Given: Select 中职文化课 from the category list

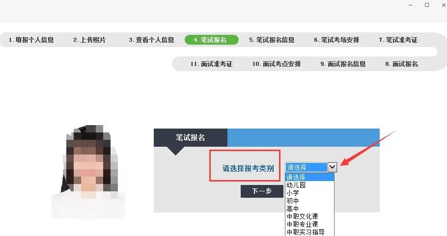Looking at the screenshot, I should (309, 216).
